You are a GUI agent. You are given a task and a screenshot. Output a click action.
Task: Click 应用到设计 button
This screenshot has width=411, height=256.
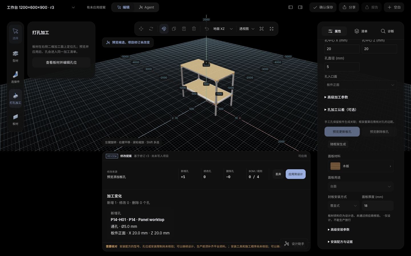click(295, 174)
